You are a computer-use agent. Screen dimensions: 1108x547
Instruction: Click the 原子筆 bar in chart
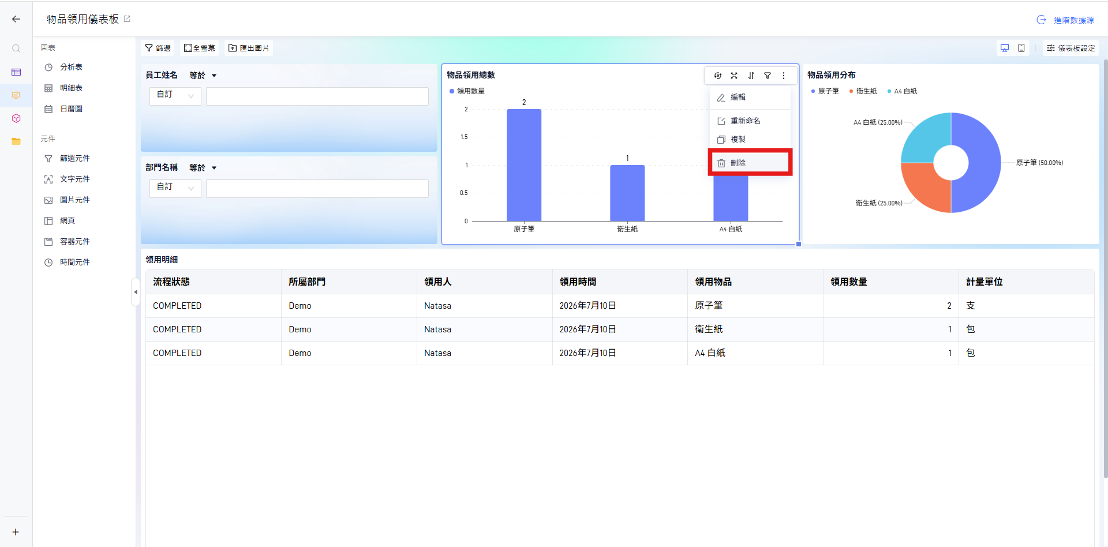(524, 165)
